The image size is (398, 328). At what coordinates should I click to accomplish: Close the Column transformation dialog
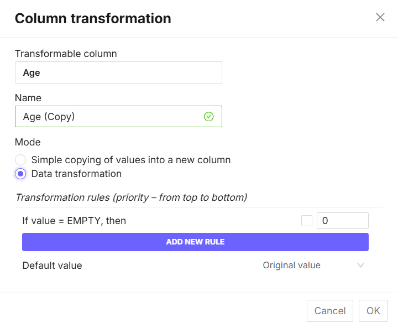(x=380, y=17)
